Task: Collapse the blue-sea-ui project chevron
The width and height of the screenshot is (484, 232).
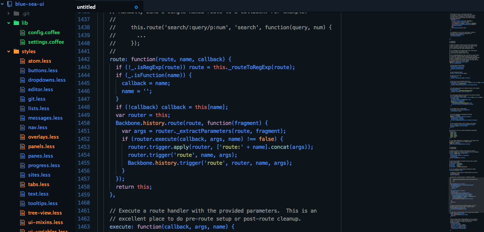Action: (3, 4)
